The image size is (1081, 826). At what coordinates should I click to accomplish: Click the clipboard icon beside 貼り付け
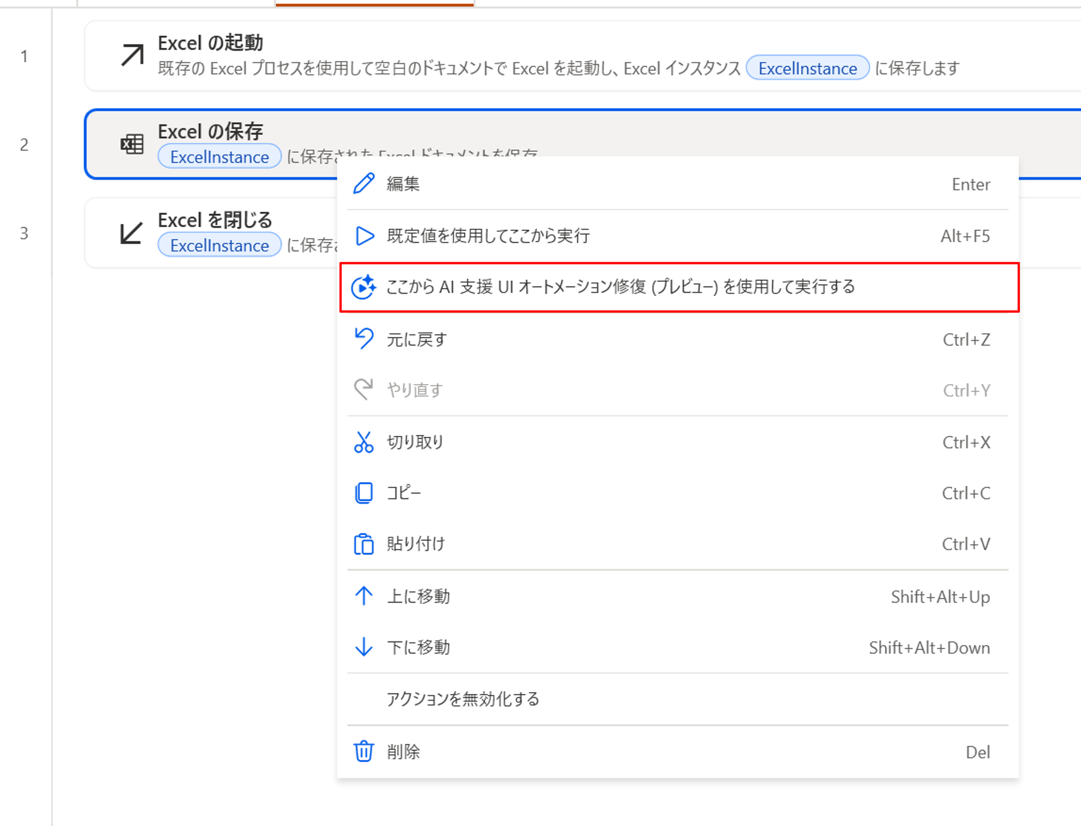(364, 544)
